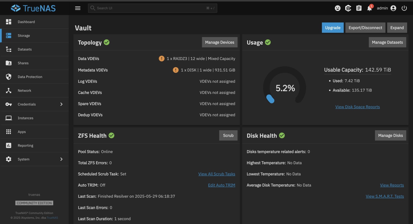Click the System gear icon
Viewport: 413px width, 224px height.
[9, 159]
